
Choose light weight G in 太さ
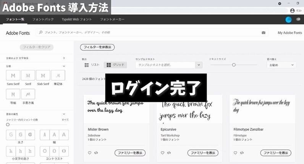point(11,135)
